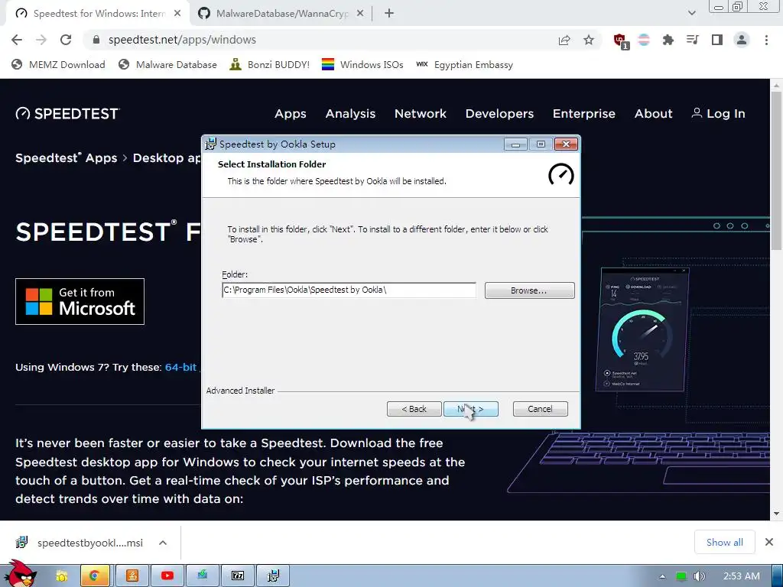783x587 pixels.
Task: Reload the speedtest.net page
Action: [66, 40]
